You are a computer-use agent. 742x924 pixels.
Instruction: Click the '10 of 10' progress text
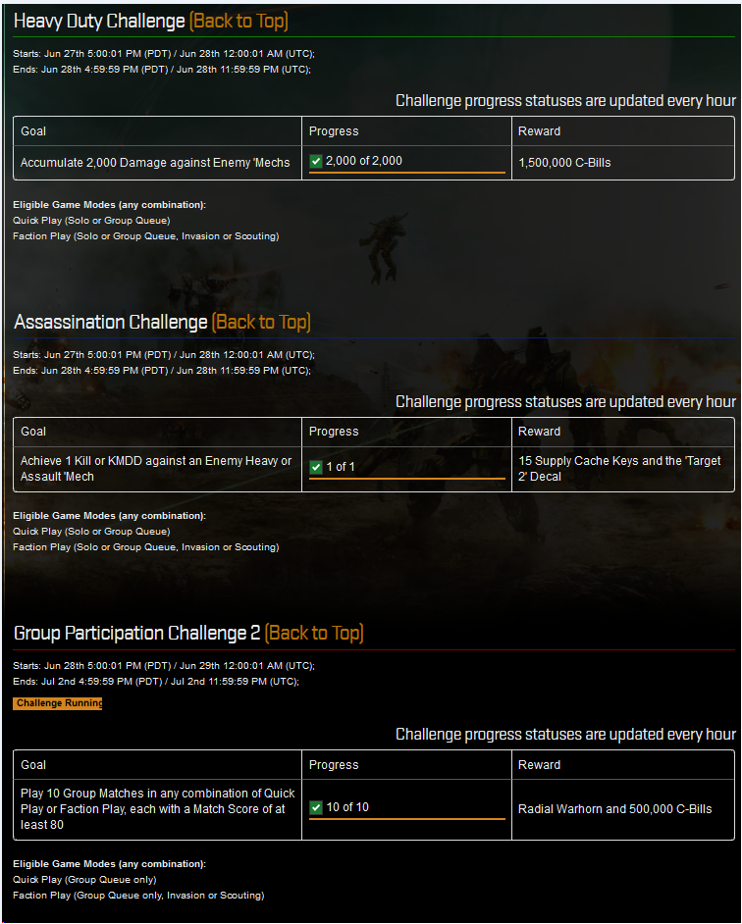click(347, 806)
